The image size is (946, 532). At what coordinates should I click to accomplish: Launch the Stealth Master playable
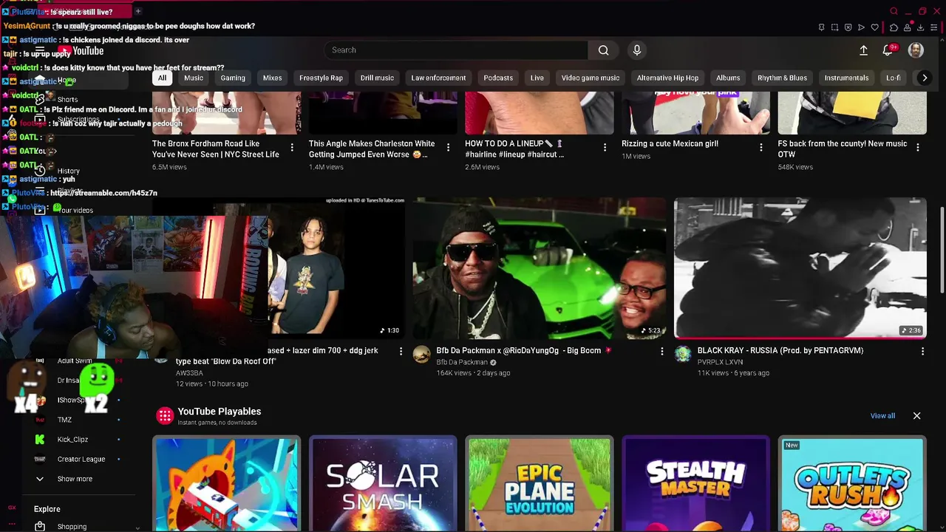pyautogui.click(x=695, y=484)
